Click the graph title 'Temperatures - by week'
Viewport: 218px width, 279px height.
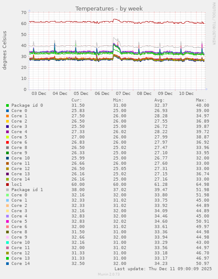109,8
